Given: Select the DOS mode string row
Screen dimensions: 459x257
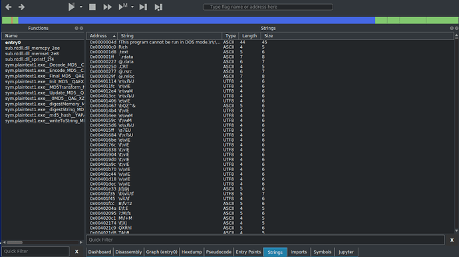Looking at the screenshot, I should pyautogui.click(x=270, y=42).
